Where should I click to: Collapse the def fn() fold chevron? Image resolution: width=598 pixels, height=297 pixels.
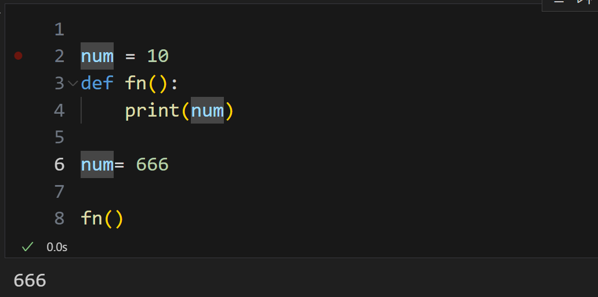tap(73, 83)
